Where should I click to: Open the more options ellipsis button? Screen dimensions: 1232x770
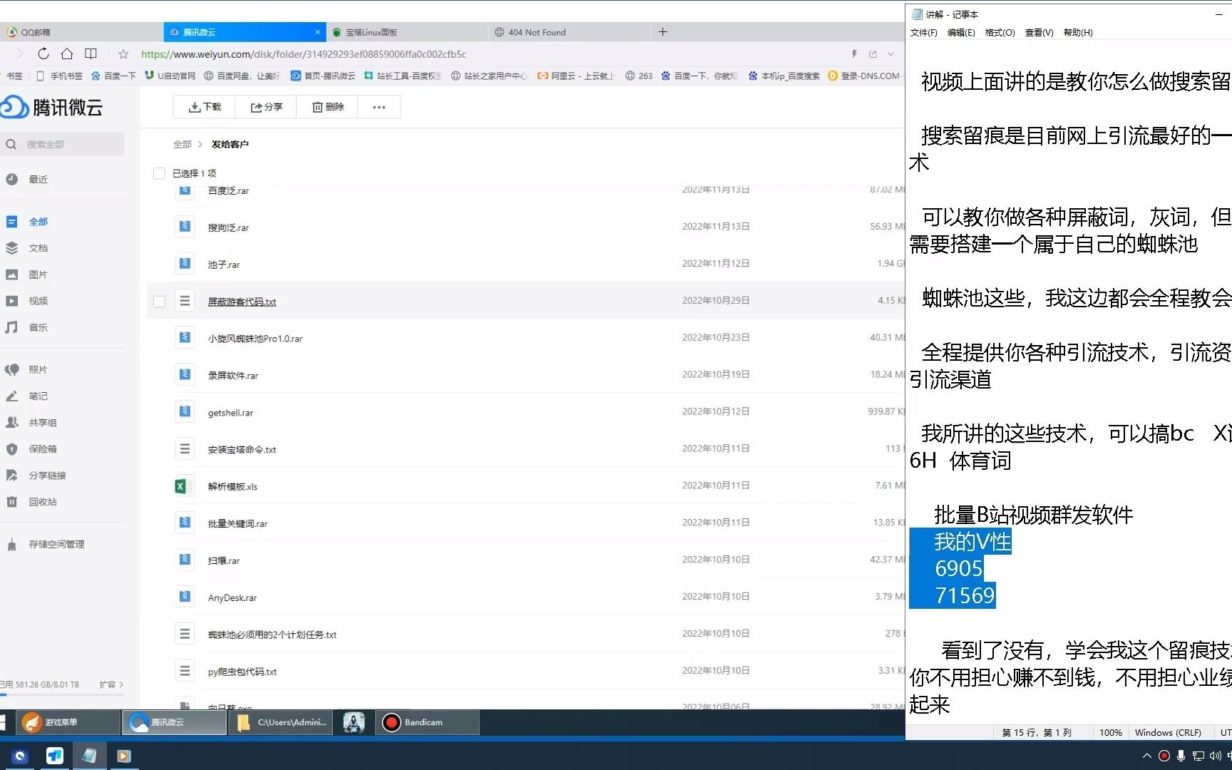[x=379, y=107]
